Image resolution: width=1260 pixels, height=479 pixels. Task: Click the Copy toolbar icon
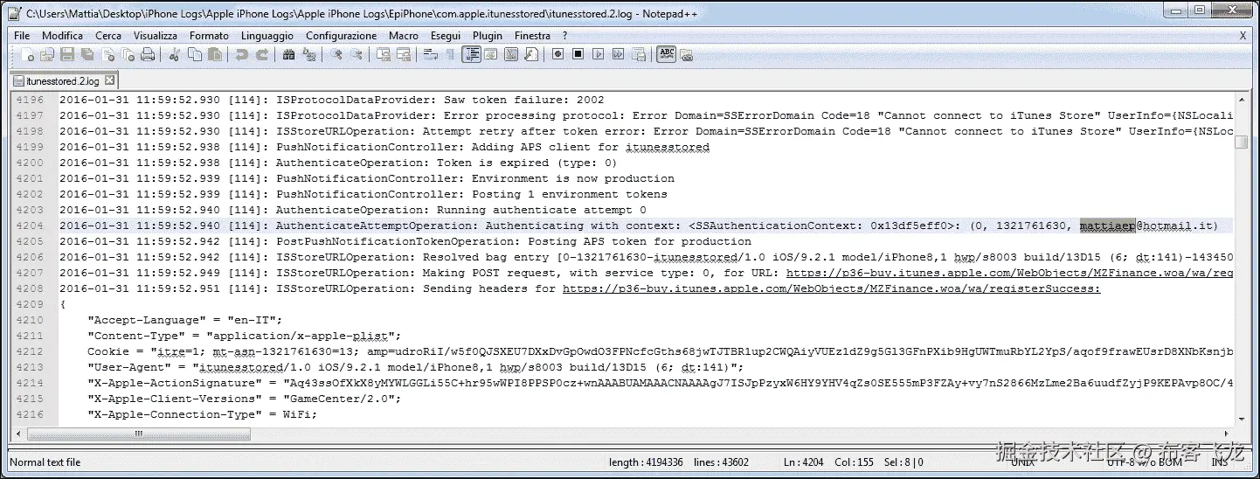click(194, 55)
